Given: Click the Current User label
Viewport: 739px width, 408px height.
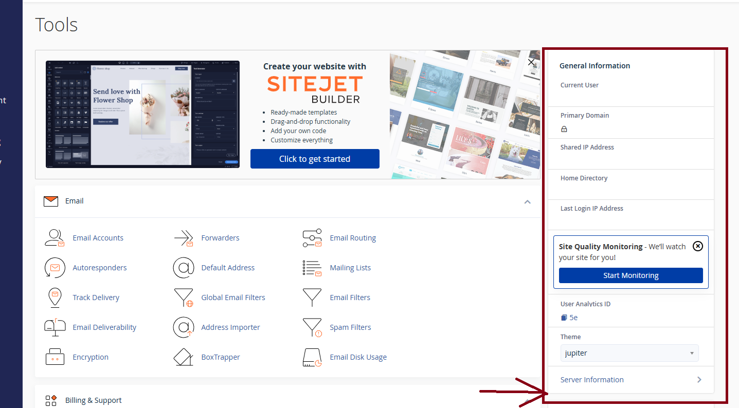Looking at the screenshot, I should point(580,85).
